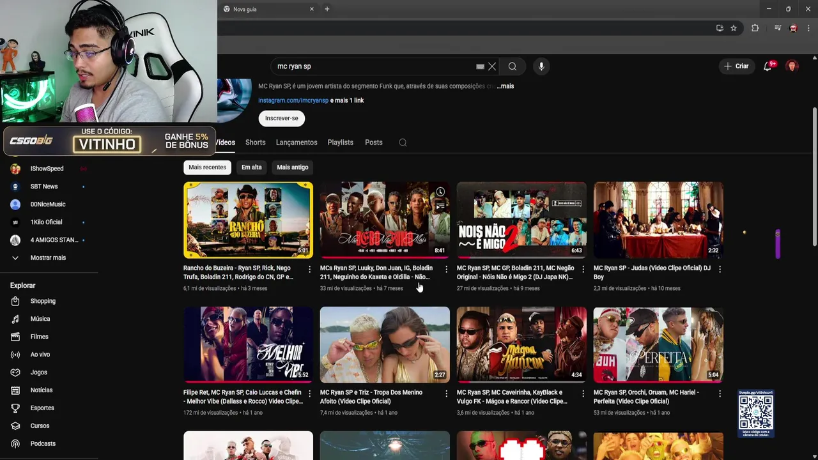The width and height of the screenshot is (818, 460).
Task: Click the Watch later clock on Não Cria Vínculo thumbnail
Action: (x=440, y=192)
